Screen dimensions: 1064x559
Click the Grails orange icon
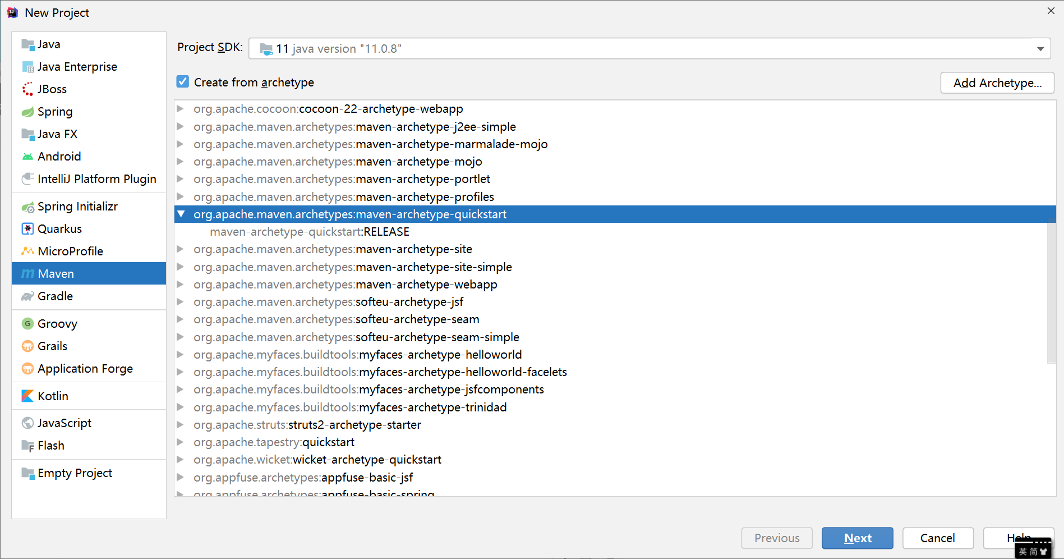pyautogui.click(x=27, y=346)
